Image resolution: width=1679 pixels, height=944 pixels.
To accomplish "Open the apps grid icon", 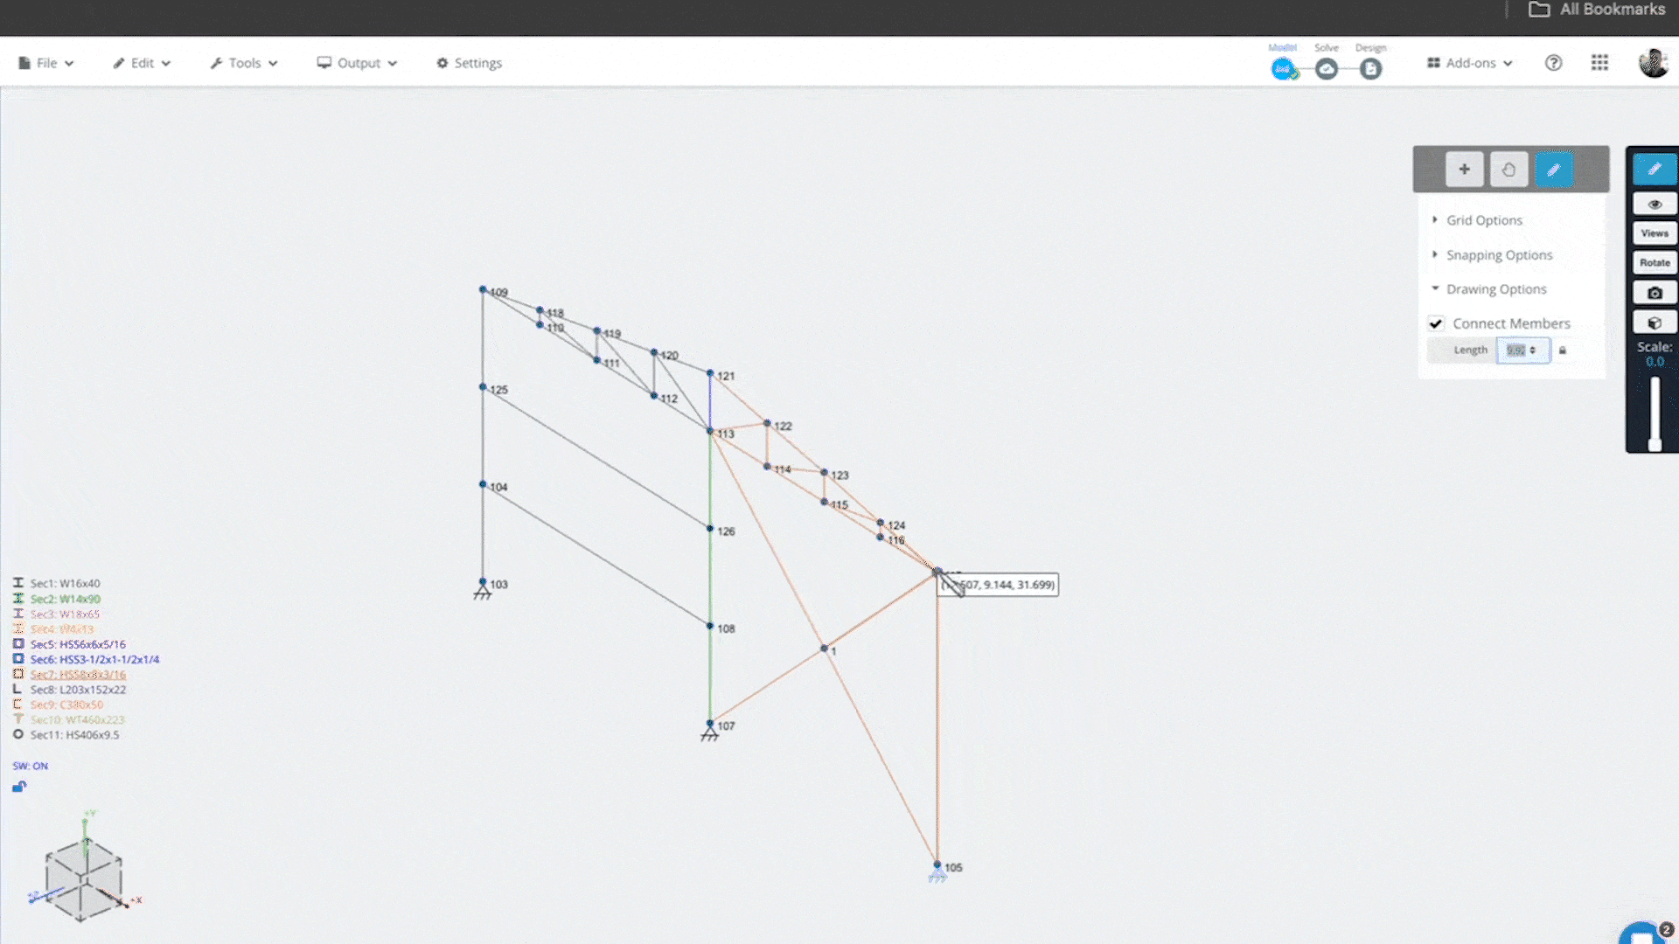I will tap(1599, 63).
